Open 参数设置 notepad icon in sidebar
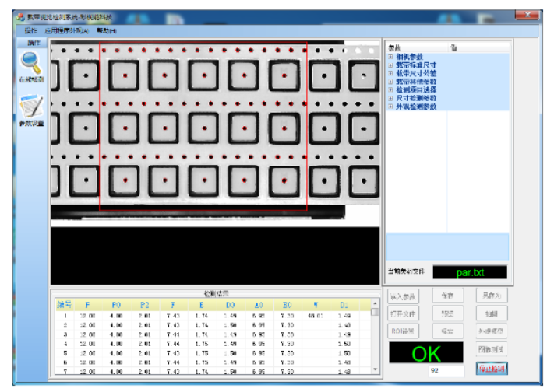Screen dimensions: 554x392 click(32, 106)
